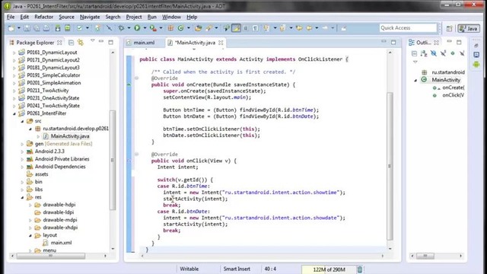Switch to the main.xml editor tab
The height and width of the screenshot is (274, 487).
[x=144, y=43]
